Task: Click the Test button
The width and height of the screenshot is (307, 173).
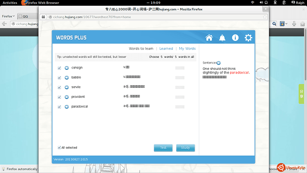Action: [x=163, y=148]
